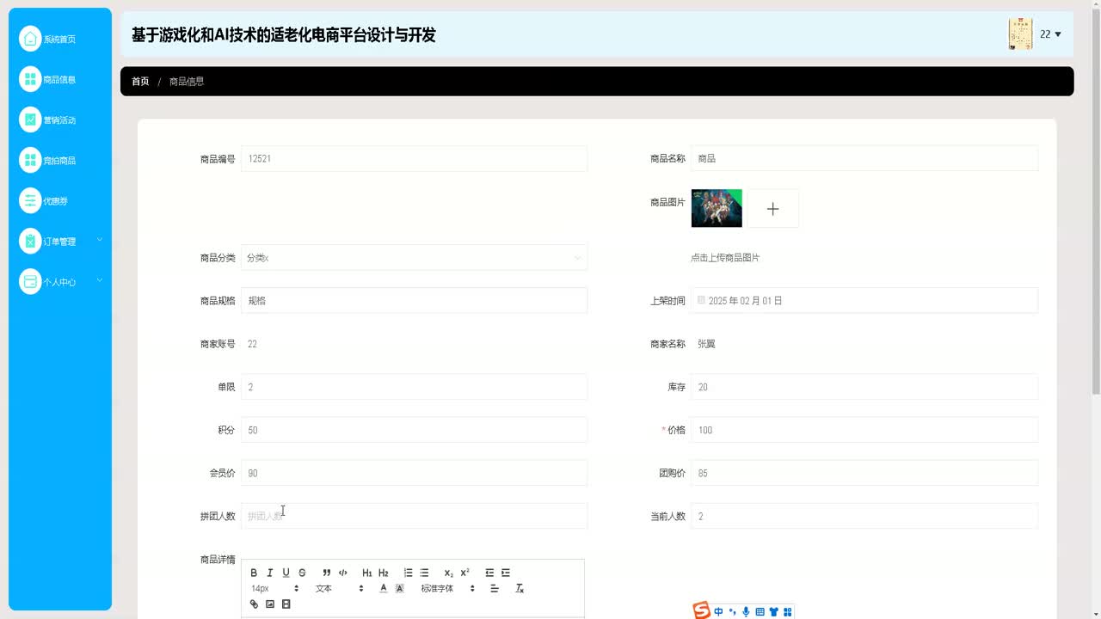Toggle strikethrough in the editor toolbar
Image resolution: width=1101 pixels, height=619 pixels.
pyautogui.click(x=302, y=573)
